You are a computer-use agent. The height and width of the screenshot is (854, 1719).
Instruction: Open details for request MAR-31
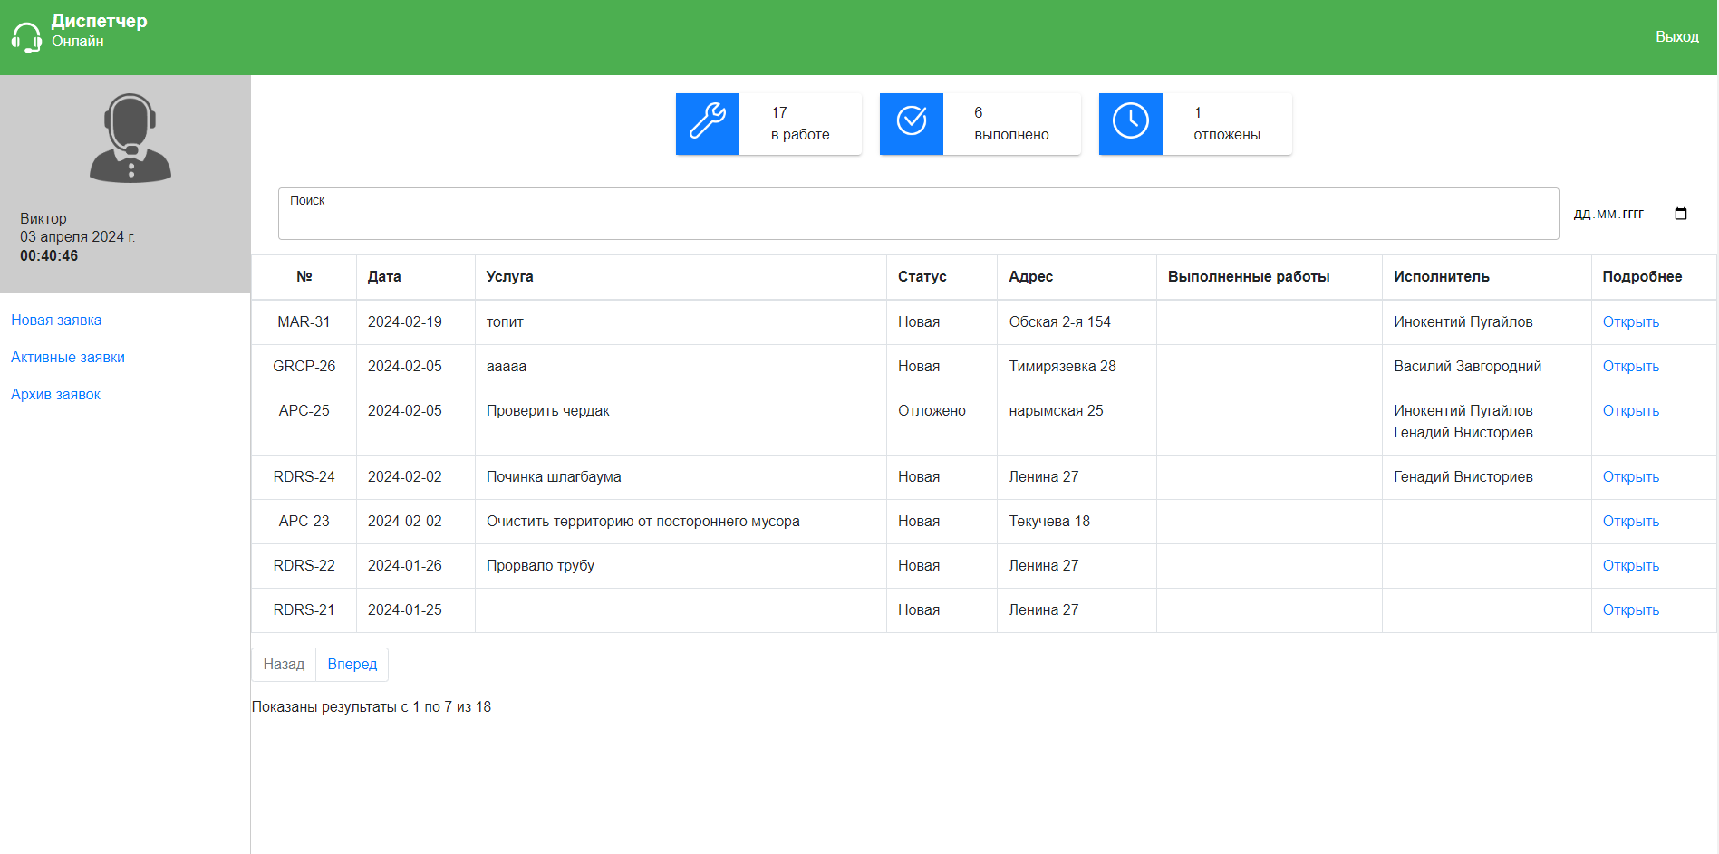coord(1630,321)
